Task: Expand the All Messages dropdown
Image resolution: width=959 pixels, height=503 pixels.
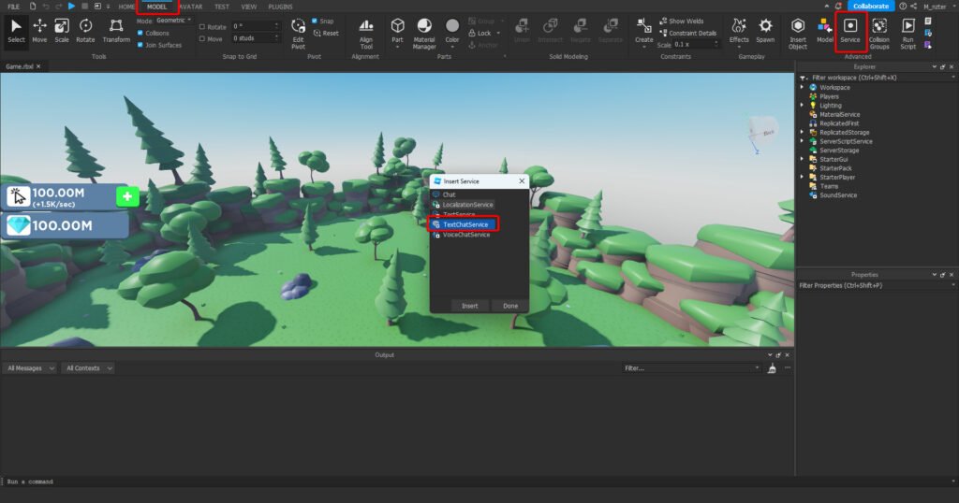Action: [31, 368]
